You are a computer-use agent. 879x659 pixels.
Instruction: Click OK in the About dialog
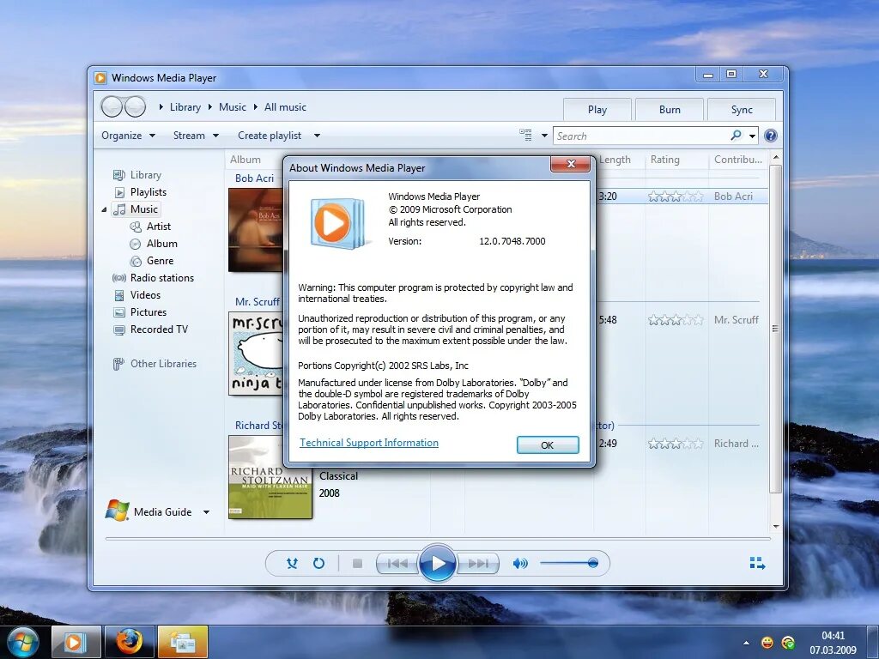[x=548, y=445]
